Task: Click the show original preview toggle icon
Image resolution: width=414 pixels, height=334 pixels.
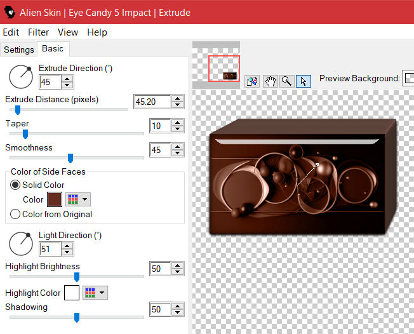Action: (252, 81)
